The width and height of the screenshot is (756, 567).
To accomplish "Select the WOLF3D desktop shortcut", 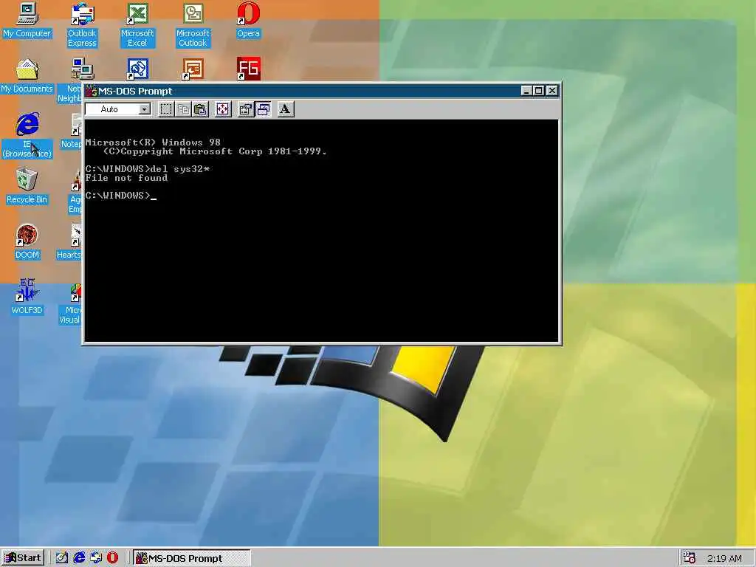I will tap(27, 297).
